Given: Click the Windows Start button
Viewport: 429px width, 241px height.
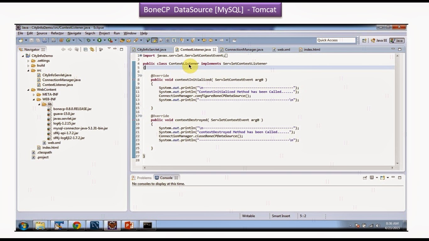Looking at the screenshot, I should [x=24, y=225].
